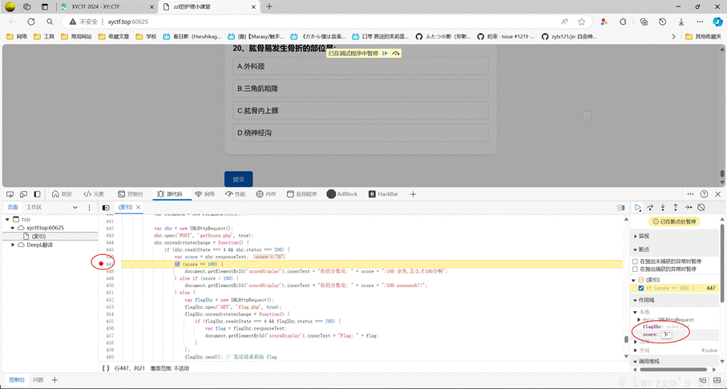
Task: Open the 常用网站 bookmarks folder
Action: (x=76, y=36)
